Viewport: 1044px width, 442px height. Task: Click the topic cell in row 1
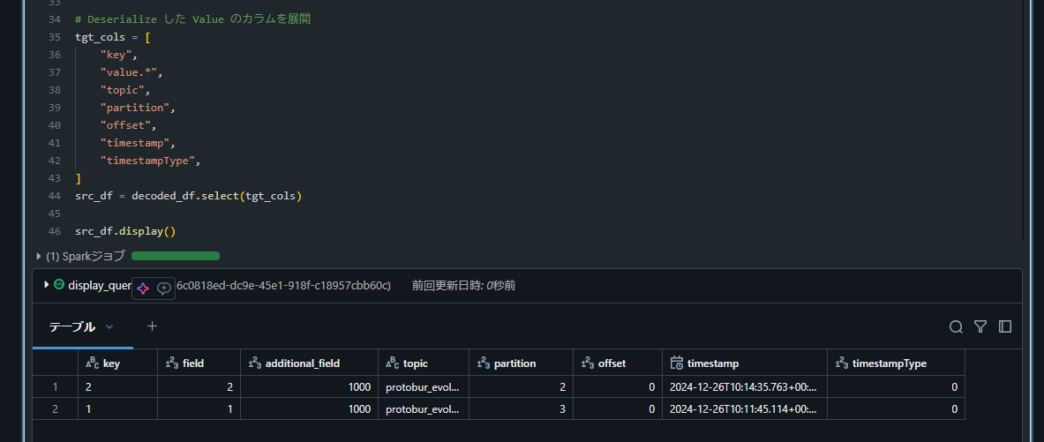click(424, 386)
